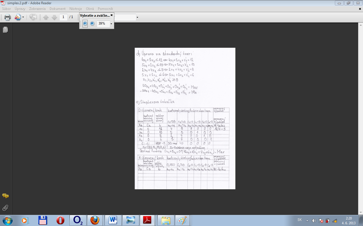Viewport: 363px width, 226px height.
Task: Click the security shield tray icon
Action: 328,221
